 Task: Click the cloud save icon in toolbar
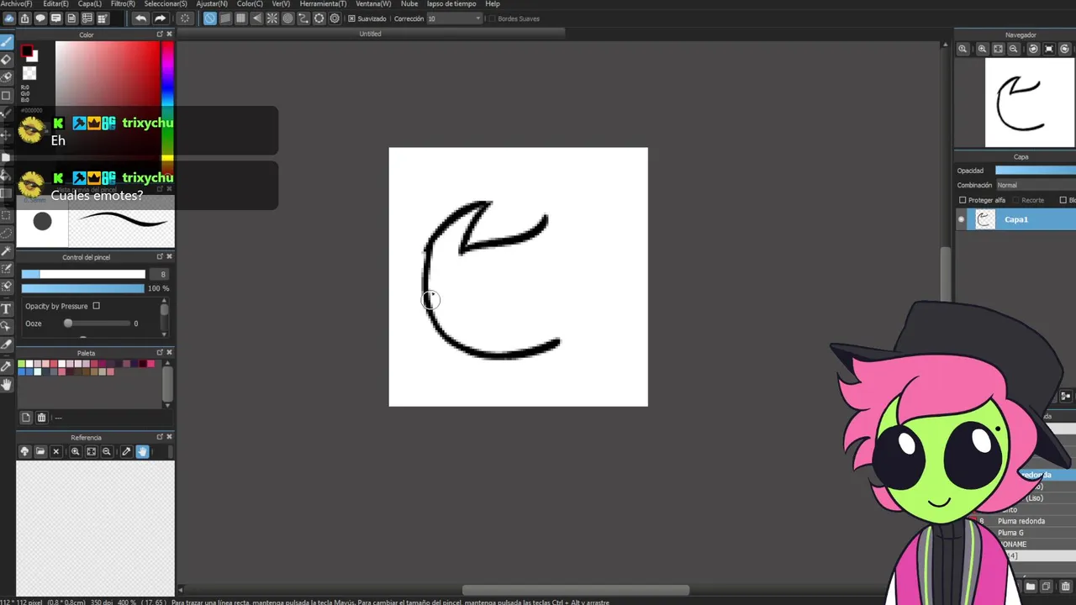[8, 18]
